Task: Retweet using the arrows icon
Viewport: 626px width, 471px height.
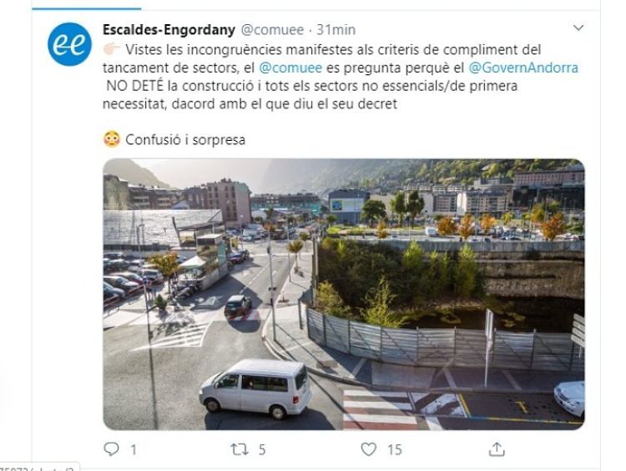Action: pos(240,449)
